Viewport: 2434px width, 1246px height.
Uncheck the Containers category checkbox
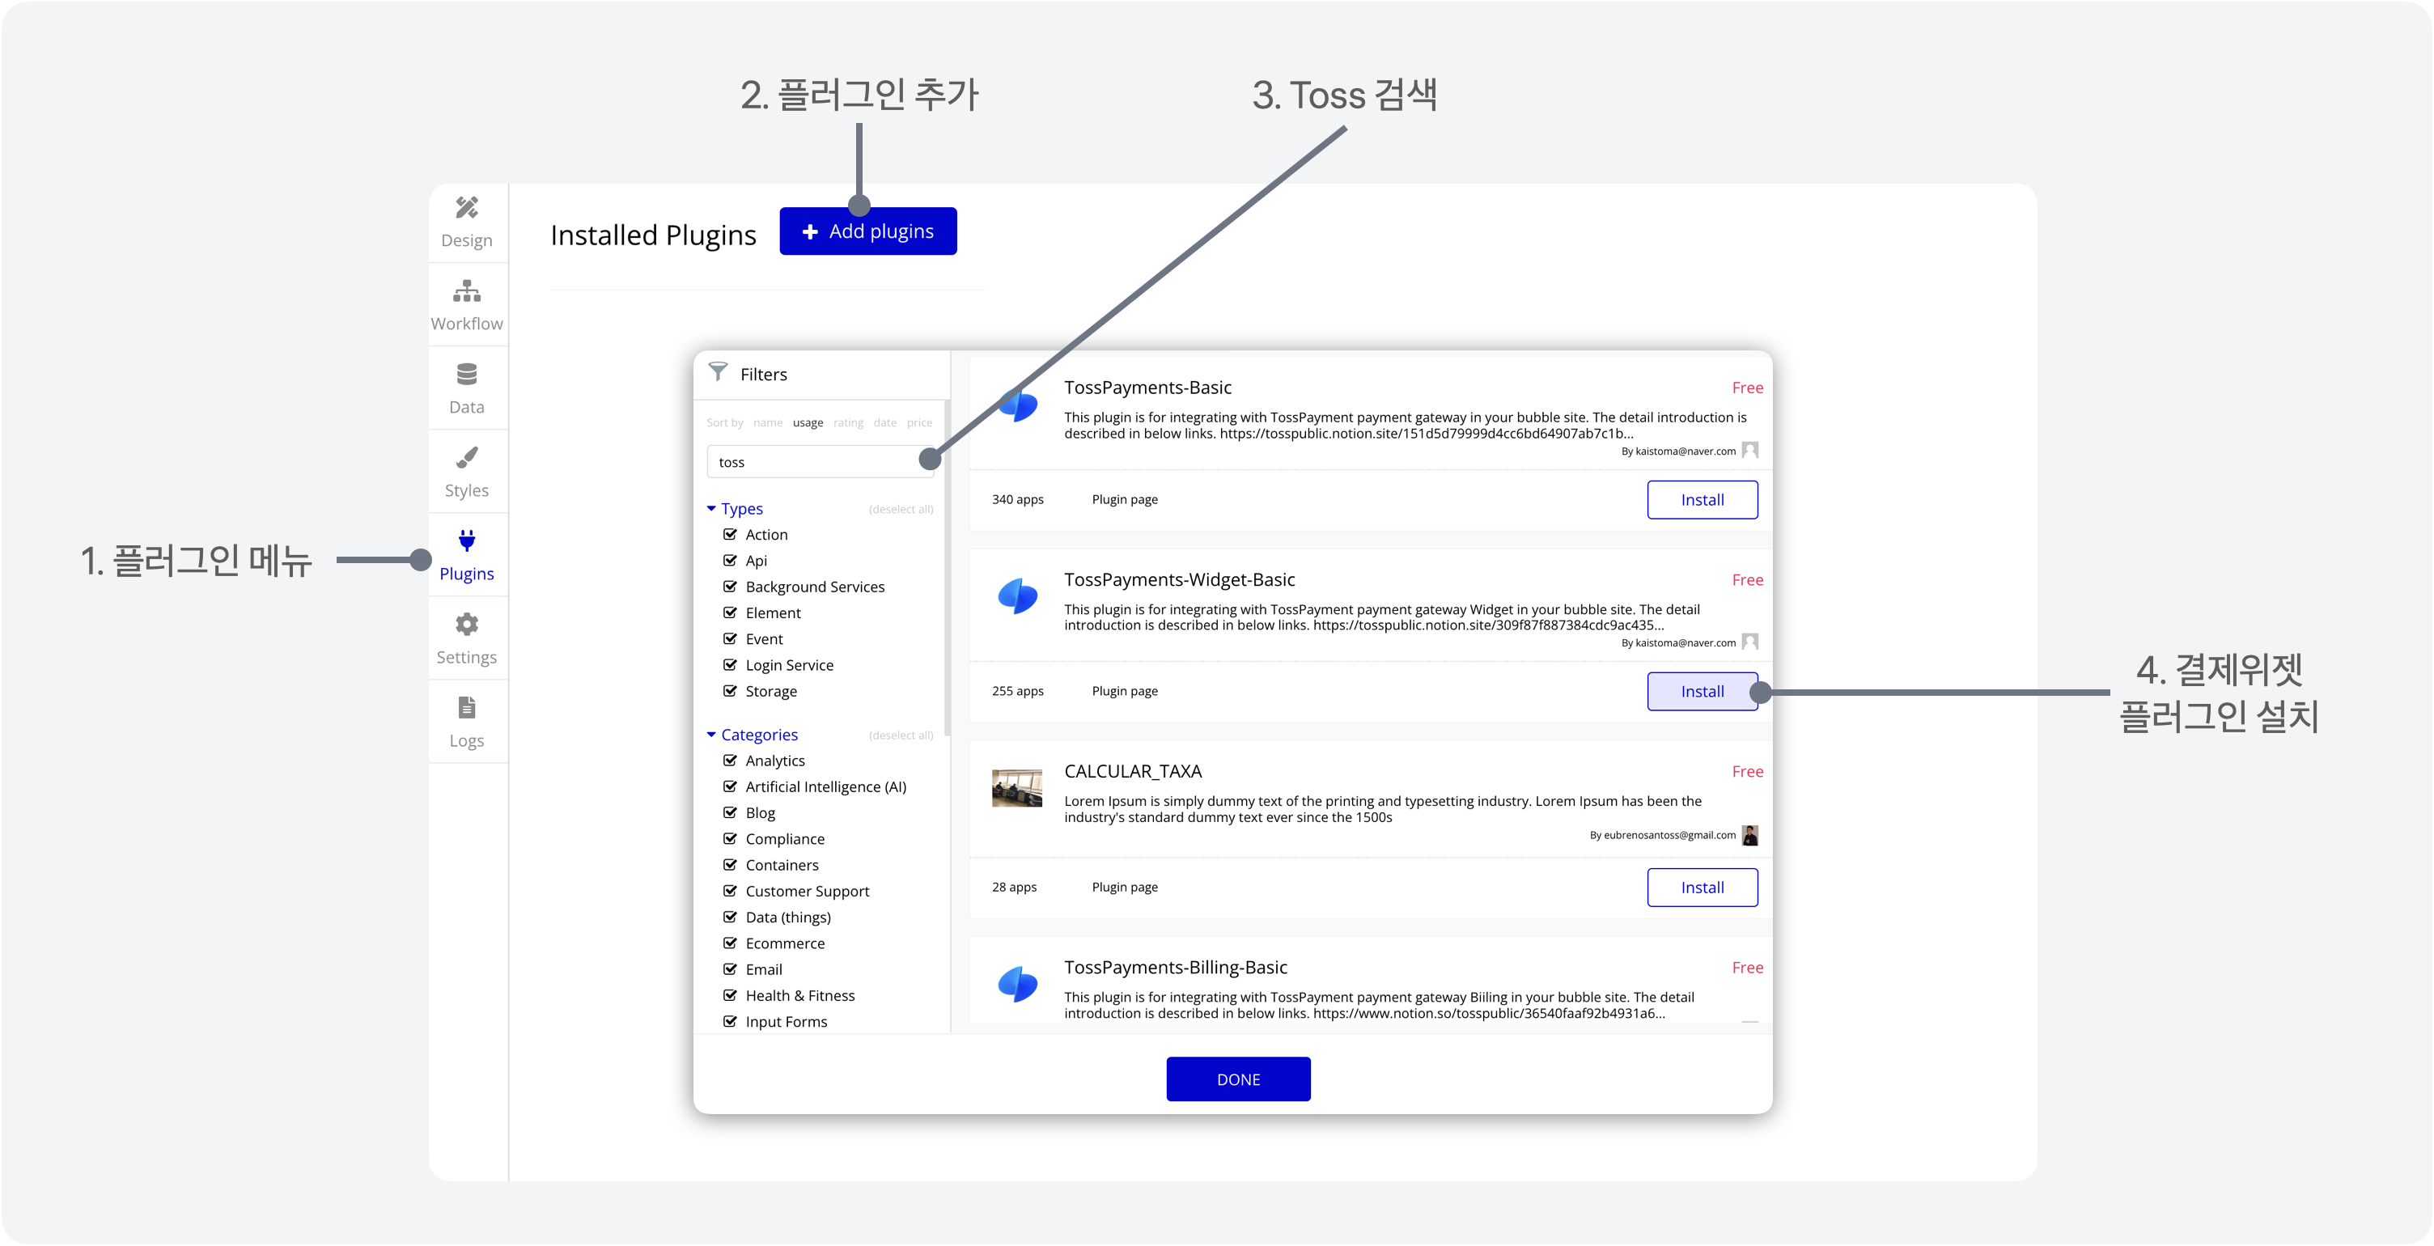pyautogui.click(x=731, y=864)
